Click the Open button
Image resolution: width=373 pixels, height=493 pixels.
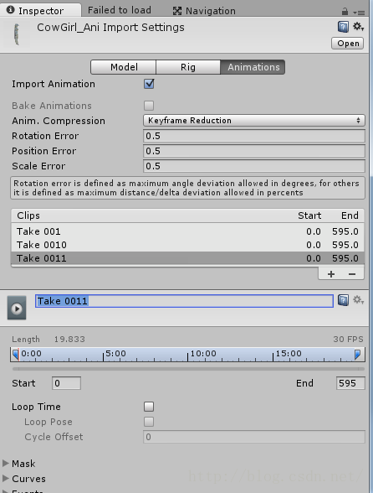(348, 44)
